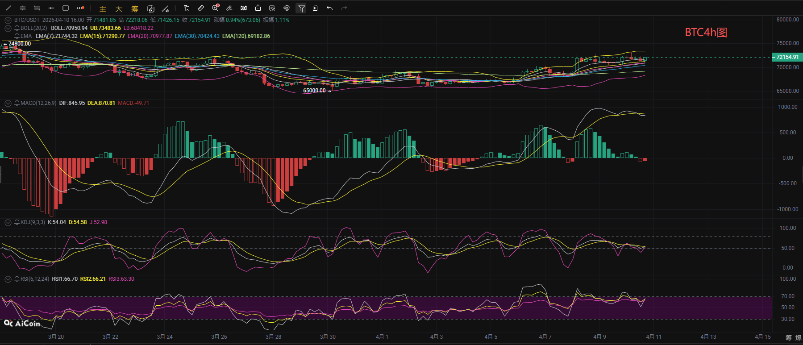Collapse the RSI indicator panel
This screenshot has height=345, width=803.
(x=8, y=279)
